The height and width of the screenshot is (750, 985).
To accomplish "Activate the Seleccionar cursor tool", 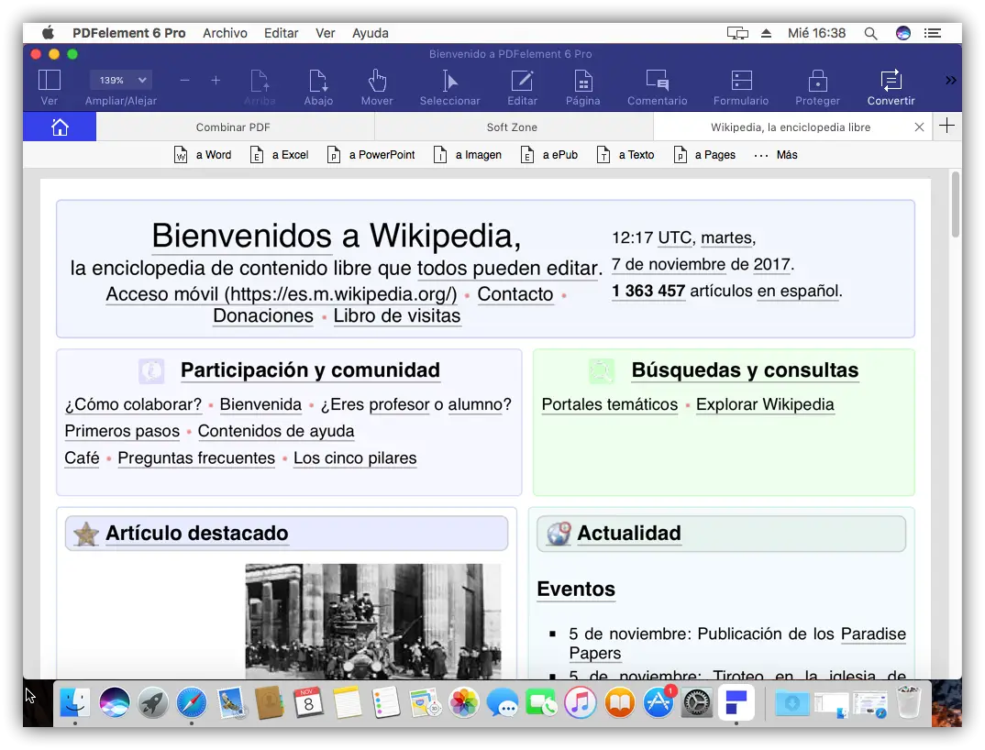I will pyautogui.click(x=449, y=87).
